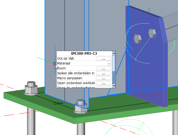Open the Materiaal dropdown
This screenshot has height=135, width=178.
(x=109, y=63)
